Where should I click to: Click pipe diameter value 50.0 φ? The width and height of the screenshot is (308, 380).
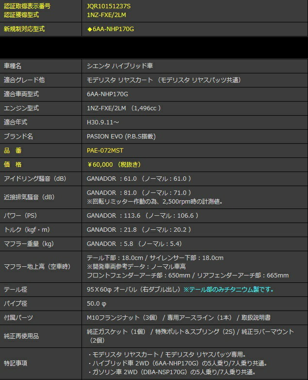click(x=97, y=303)
